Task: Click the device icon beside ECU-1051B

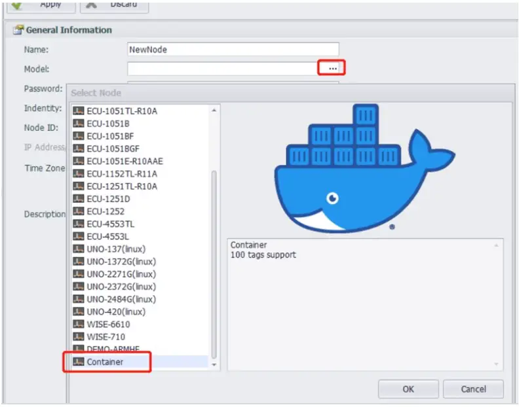Action: 79,123
